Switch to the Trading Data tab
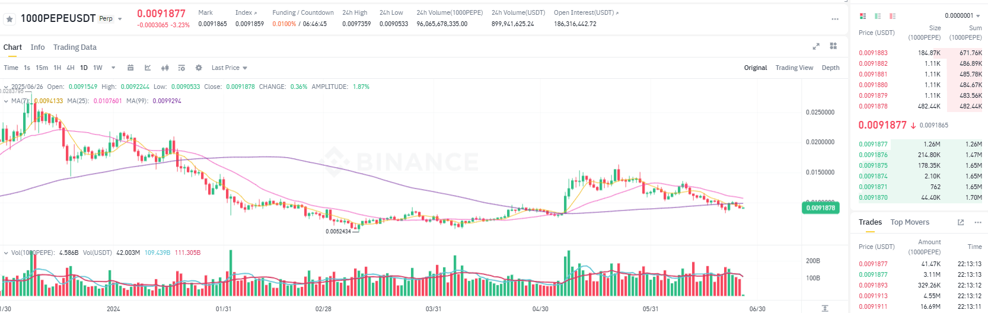 tap(75, 47)
